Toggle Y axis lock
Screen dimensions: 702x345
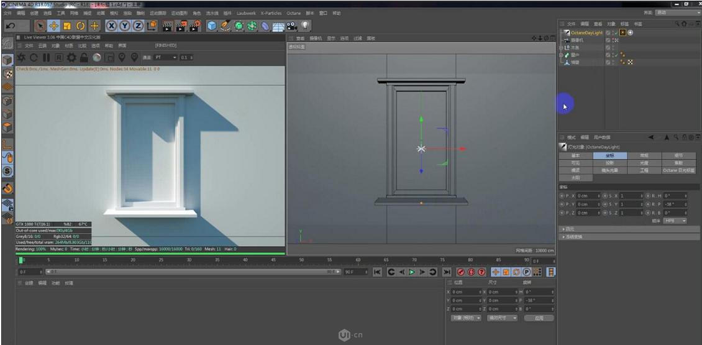(x=125, y=26)
